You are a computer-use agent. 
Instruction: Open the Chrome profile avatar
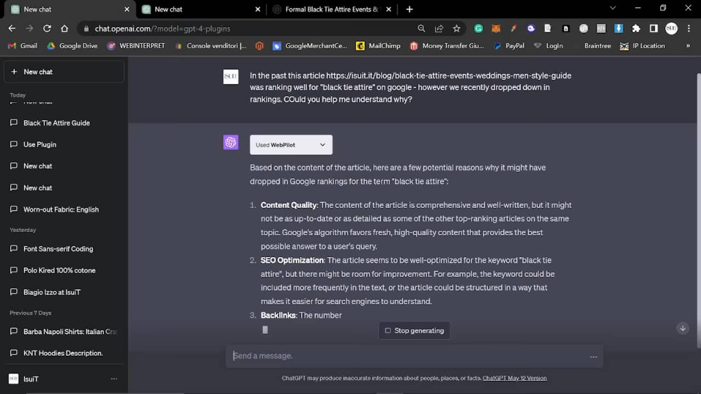[x=671, y=28]
